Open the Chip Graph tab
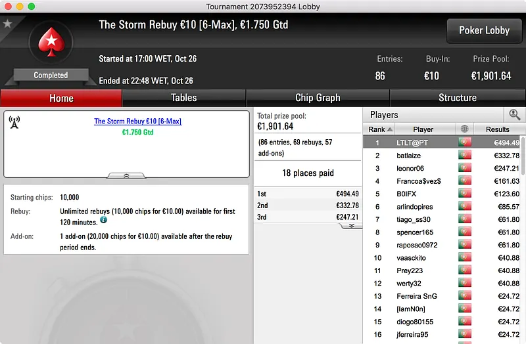The height and width of the screenshot is (344, 526). pos(318,98)
